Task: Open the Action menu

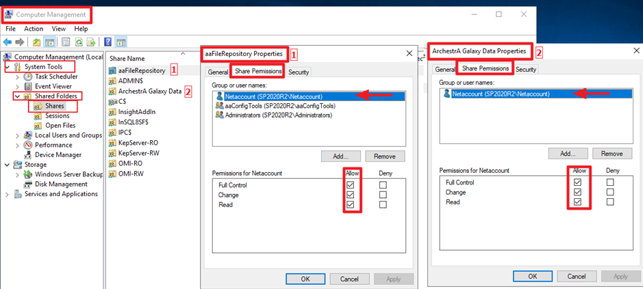Action: coord(34,29)
